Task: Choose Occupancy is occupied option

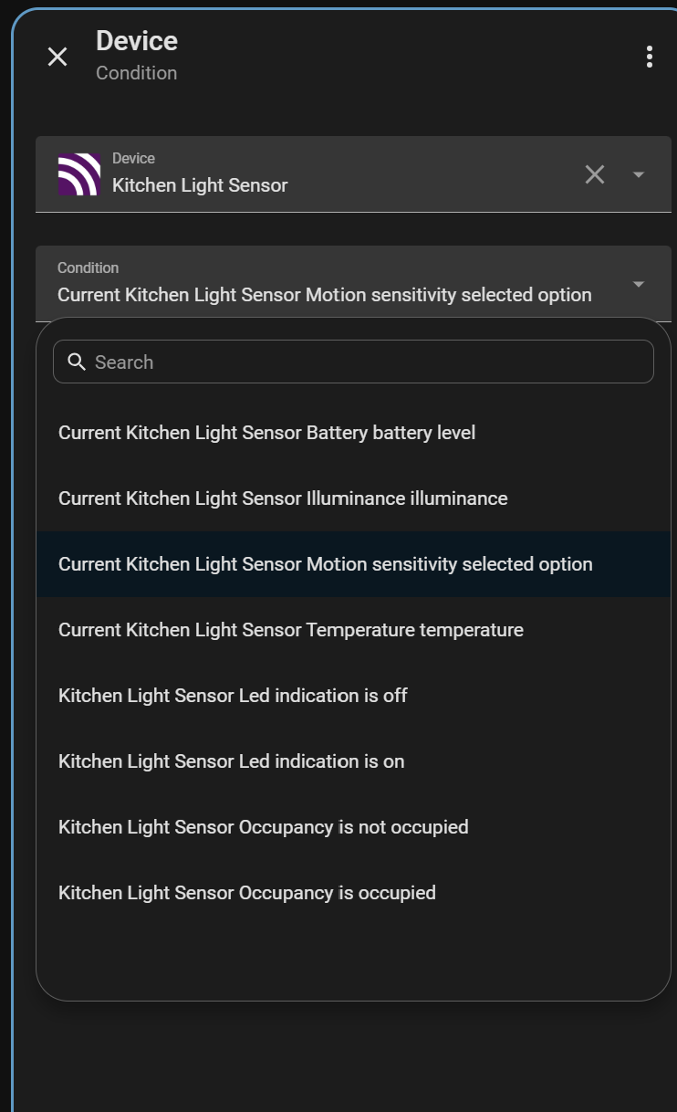Action: [x=353, y=893]
